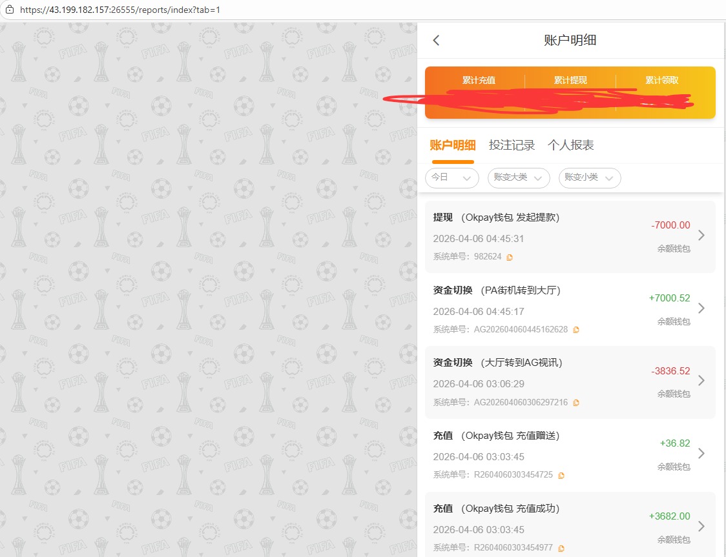Copy order number 982624 via copy icon

click(510, 257)
